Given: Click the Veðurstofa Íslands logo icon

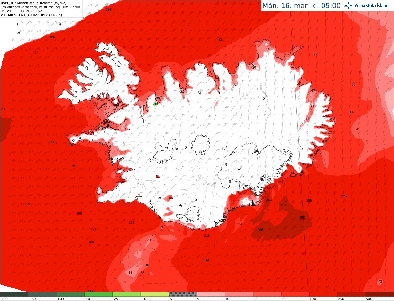Looking at the screenshot, I should point(348,6).
